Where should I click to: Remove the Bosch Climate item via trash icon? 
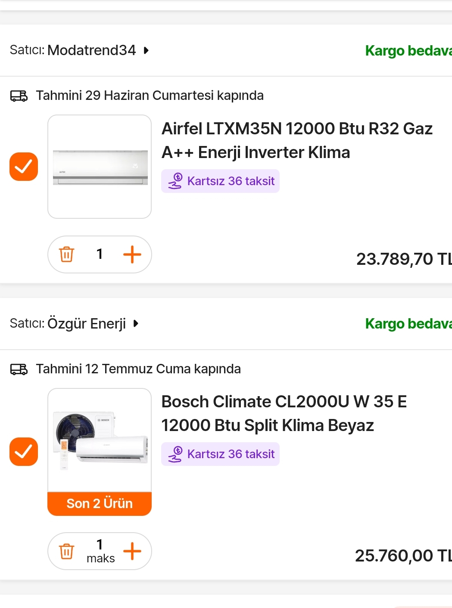(66, 551)
